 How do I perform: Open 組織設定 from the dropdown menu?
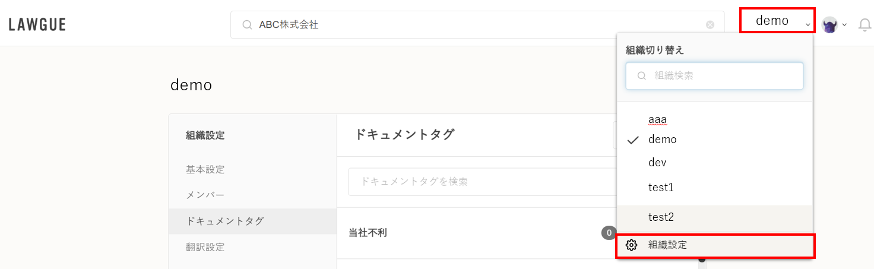click(x=667, y=245)
